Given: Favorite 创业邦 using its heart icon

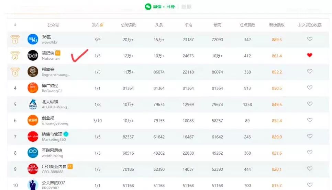Looking at the screenshot, I should click(x=310, y=120).
